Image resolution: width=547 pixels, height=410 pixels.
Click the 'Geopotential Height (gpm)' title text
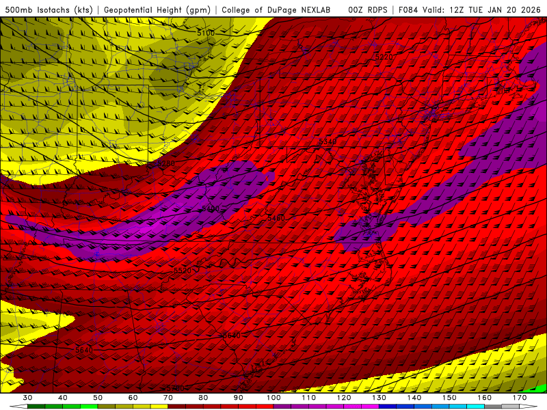(x=157, y=10)
